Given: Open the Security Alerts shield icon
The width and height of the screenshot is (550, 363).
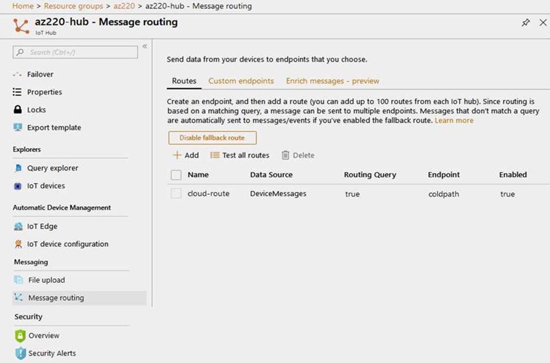Looking at the screenshot, I should [20, 353].
